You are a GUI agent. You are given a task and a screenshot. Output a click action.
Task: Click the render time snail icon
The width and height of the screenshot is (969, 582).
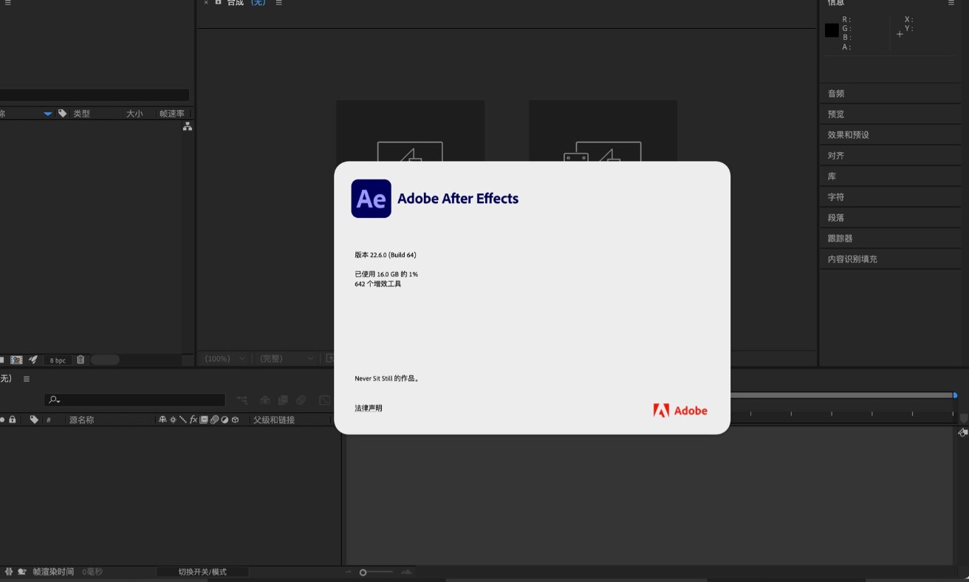[22, 572]
